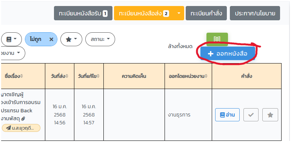Screen dimensions: 291x142
Task: Sort by the วันที่ส่ง column header
Action: (60, 76)
